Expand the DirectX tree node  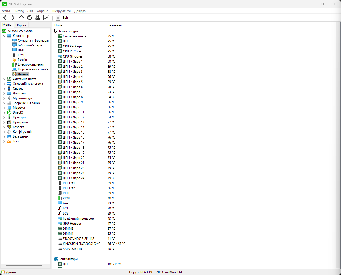[4, 112]
